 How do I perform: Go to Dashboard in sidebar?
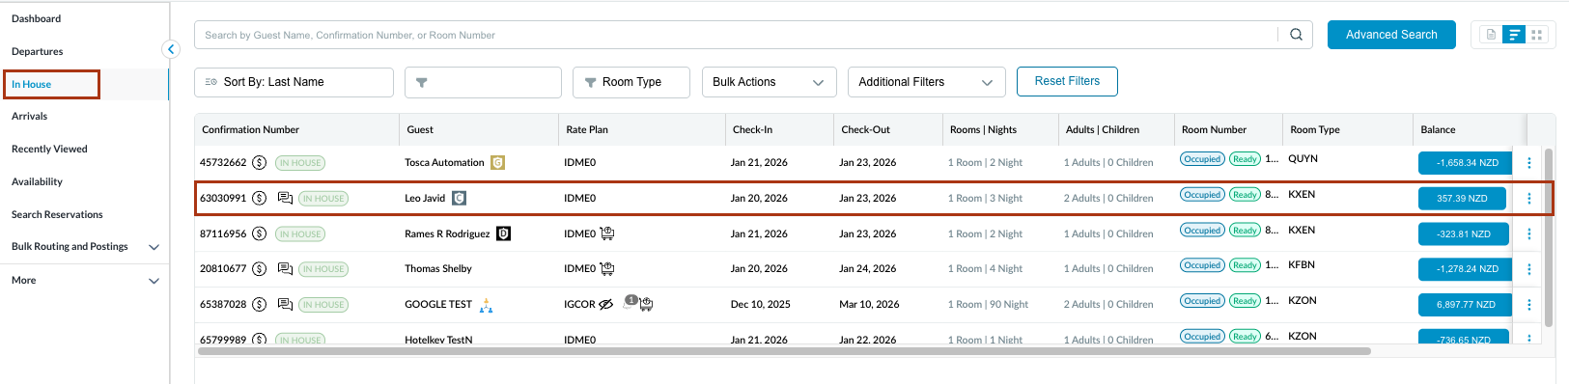tap(36, 19)
